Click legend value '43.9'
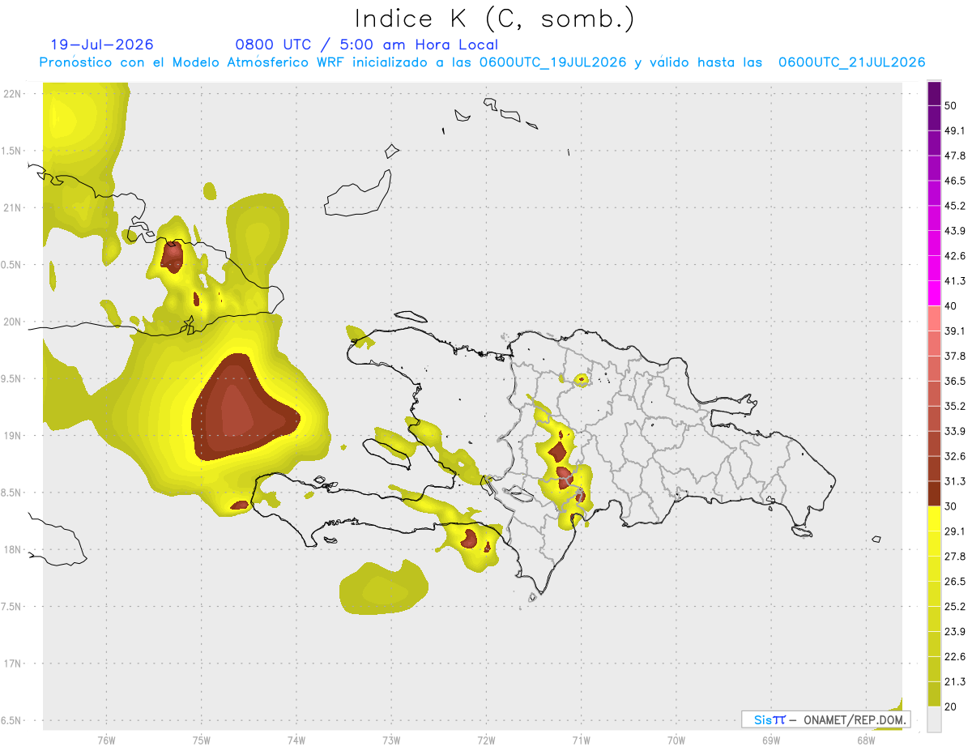This screenshot has width=972, height=751. click(955, 231)
